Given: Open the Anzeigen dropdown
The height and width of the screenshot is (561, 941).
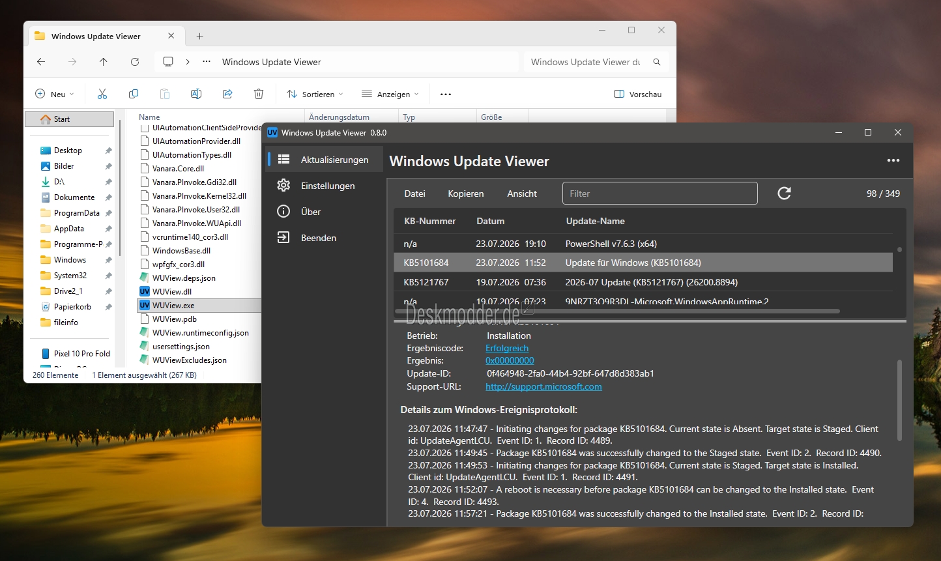Looking at the screenshot, I should [x=390, y=94].
